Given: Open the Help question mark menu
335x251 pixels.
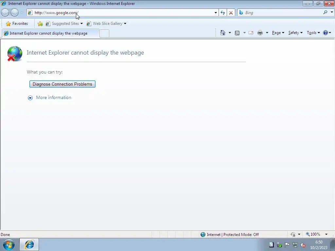Looking at the screenshot, I should [x=327, y=33].
